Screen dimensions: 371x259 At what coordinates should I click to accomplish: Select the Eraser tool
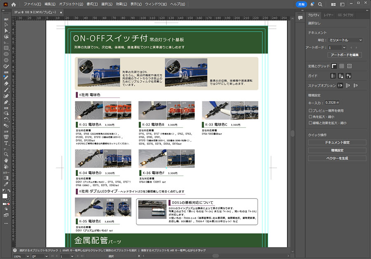[x=6, y=83]
